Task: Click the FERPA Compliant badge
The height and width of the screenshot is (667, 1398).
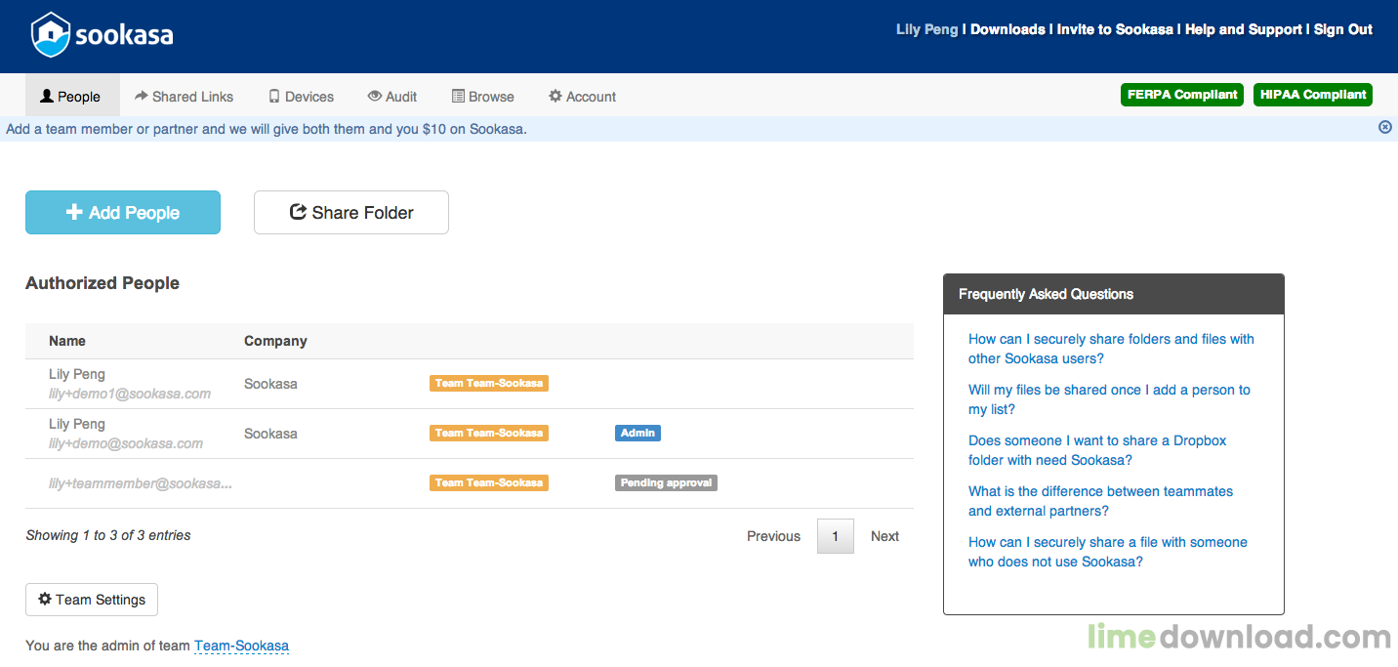Action: click(1181, 95)
